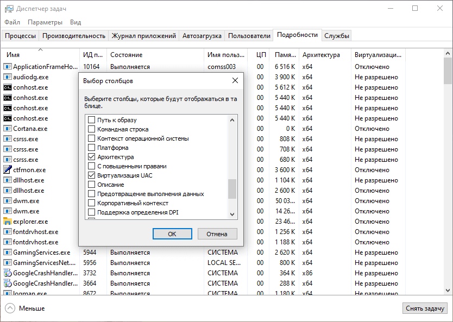The height and width of the screenshot is (322, 453).
Task: Uncheck the Архитектура checkbox
Action: (x=92, y=157)
